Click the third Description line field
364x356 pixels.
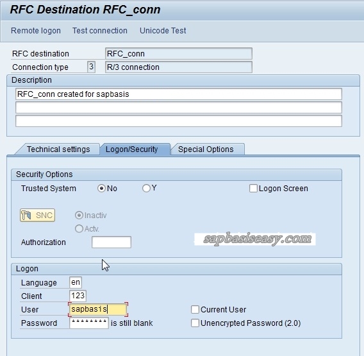tap(179, 121)
